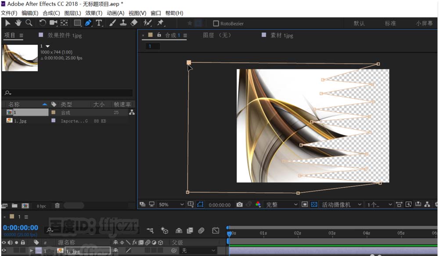
Task: Select the Clone Stamp tool
Action: 124,23
